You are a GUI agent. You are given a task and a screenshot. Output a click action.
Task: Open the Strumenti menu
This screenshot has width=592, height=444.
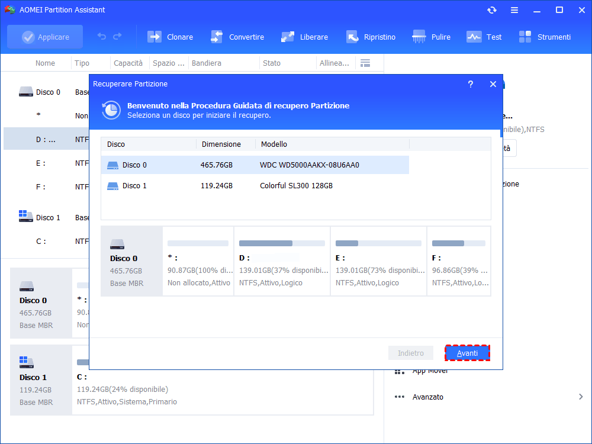tap(545, 37)
